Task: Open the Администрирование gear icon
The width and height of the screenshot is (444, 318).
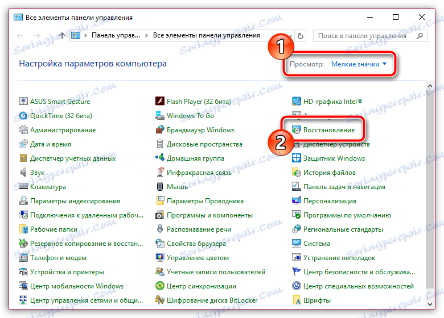Action: point(23,129)
